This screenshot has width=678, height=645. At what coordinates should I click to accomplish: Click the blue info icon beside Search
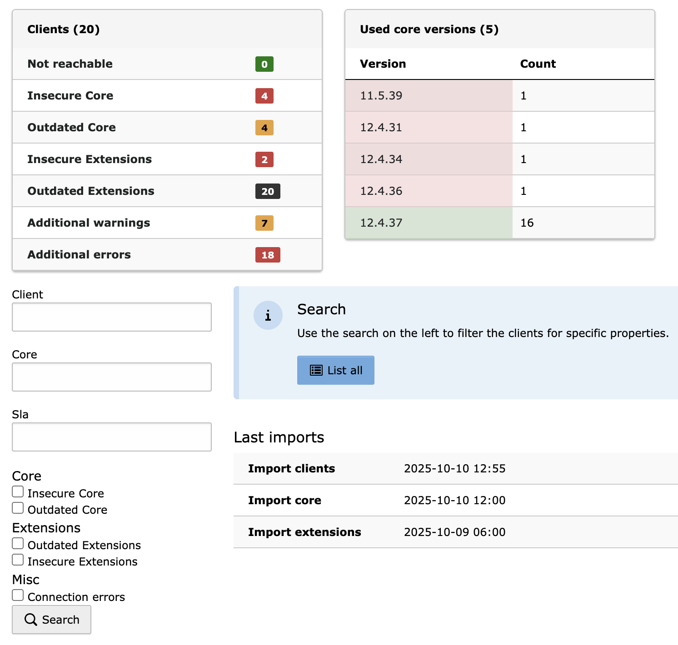point(268,315)
